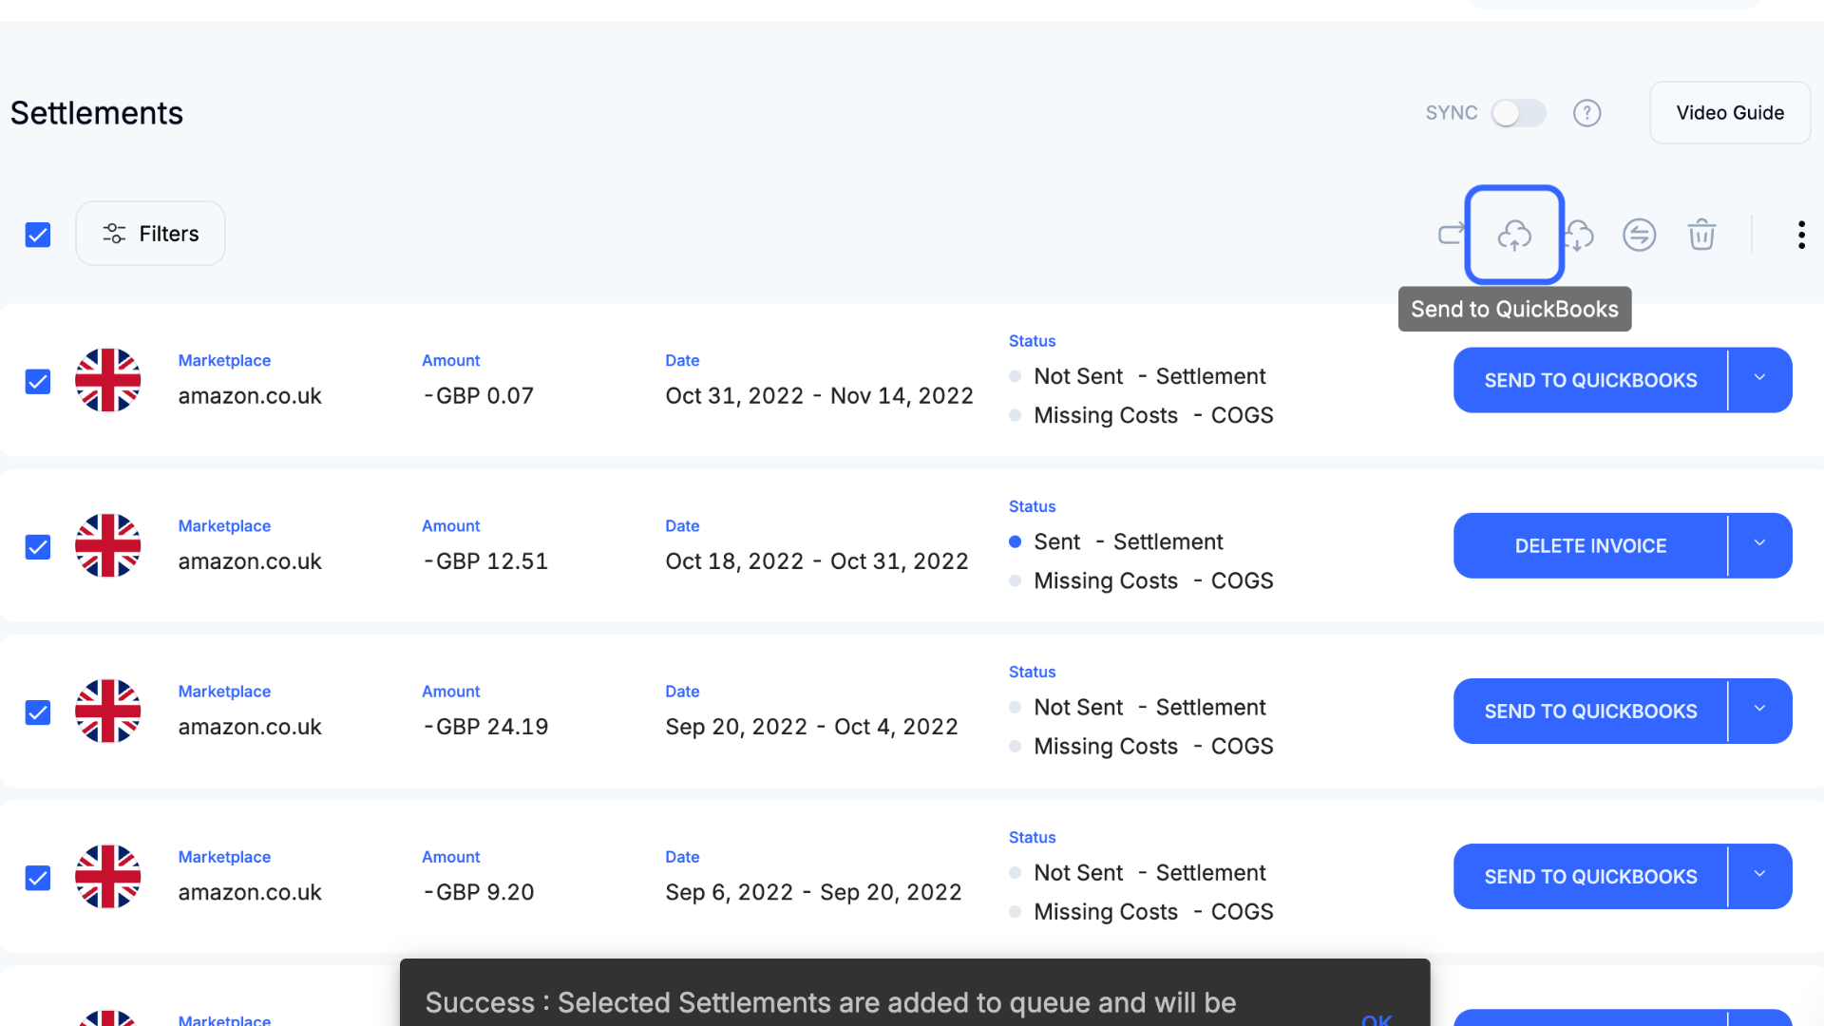Image resolution: width=1824 pixels, height=1026 pixels.
Task: Click amount -GBP 0.07
Action: coord(478,396)
